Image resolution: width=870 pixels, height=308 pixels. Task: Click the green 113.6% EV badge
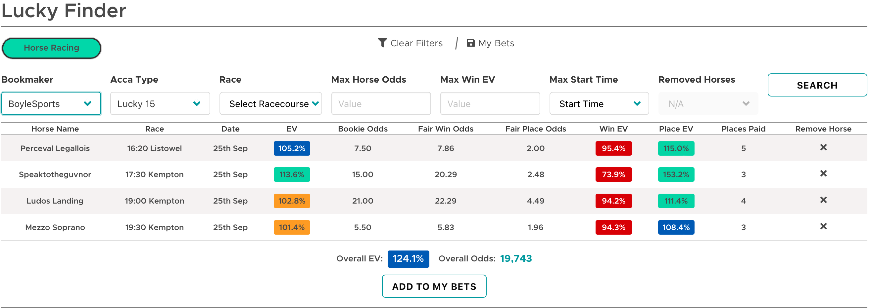(x=291, y=174)
